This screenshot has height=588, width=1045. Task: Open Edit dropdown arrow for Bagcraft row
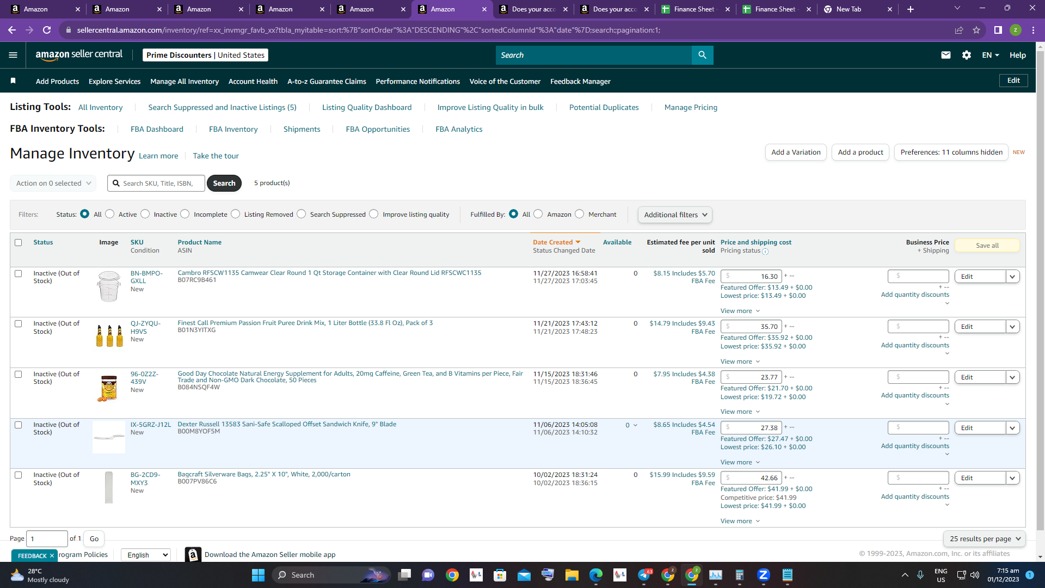pos(1012,478)
